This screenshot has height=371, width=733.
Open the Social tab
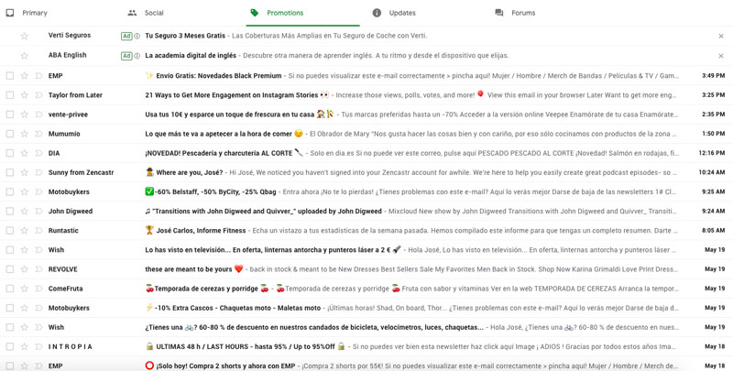pyautogui.click(x=153, y=13)
